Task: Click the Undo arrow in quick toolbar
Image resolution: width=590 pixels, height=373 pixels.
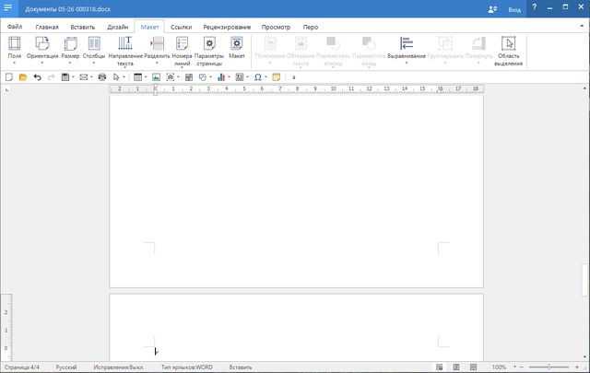Action: [x=37, y=77]
